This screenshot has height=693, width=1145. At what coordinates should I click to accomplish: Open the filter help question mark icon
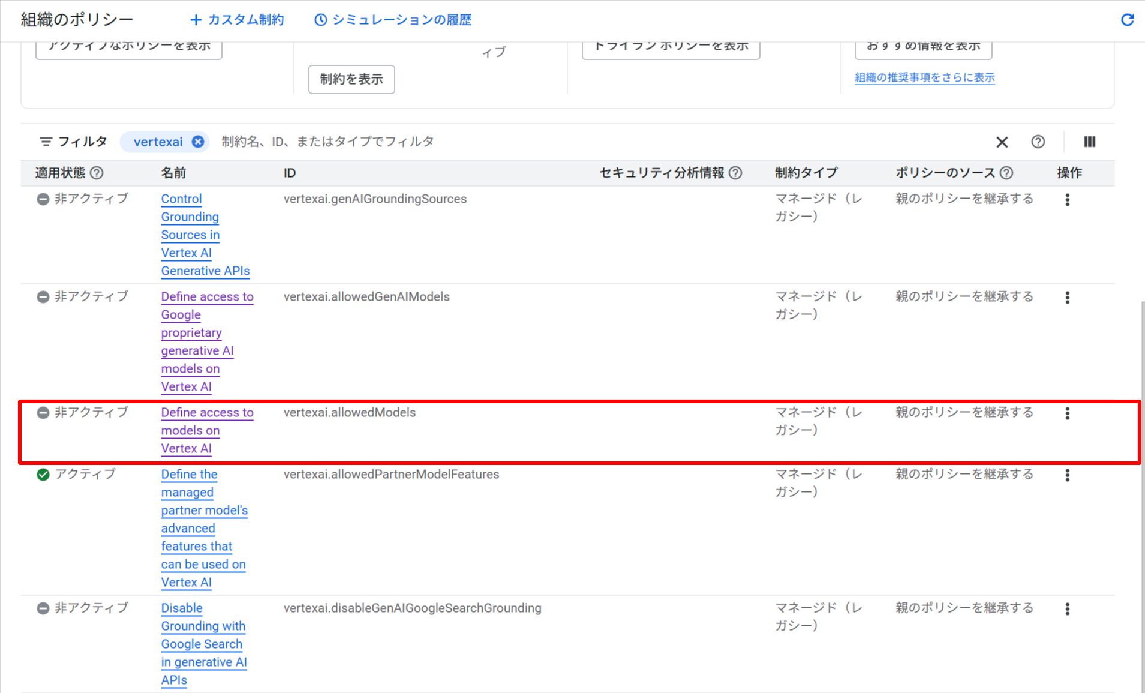1038,142
